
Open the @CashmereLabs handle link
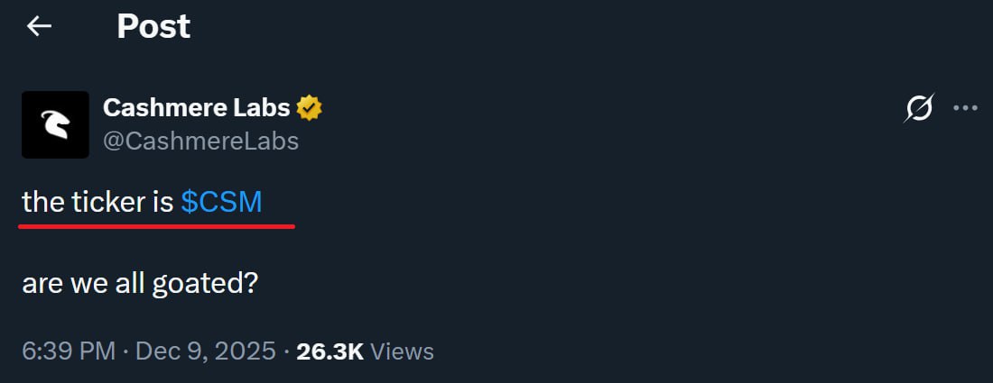coord(200,141)
